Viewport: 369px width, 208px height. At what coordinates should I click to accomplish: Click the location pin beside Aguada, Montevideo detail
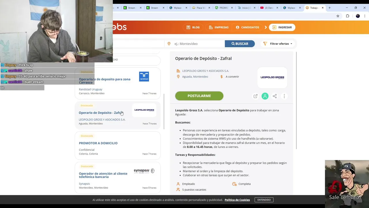178,77
